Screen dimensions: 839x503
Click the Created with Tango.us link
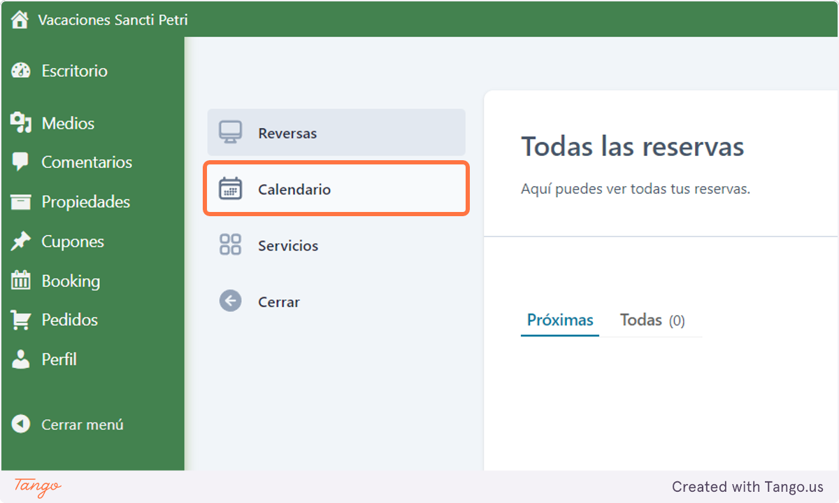pyautogui.click(x=748, y=487)
